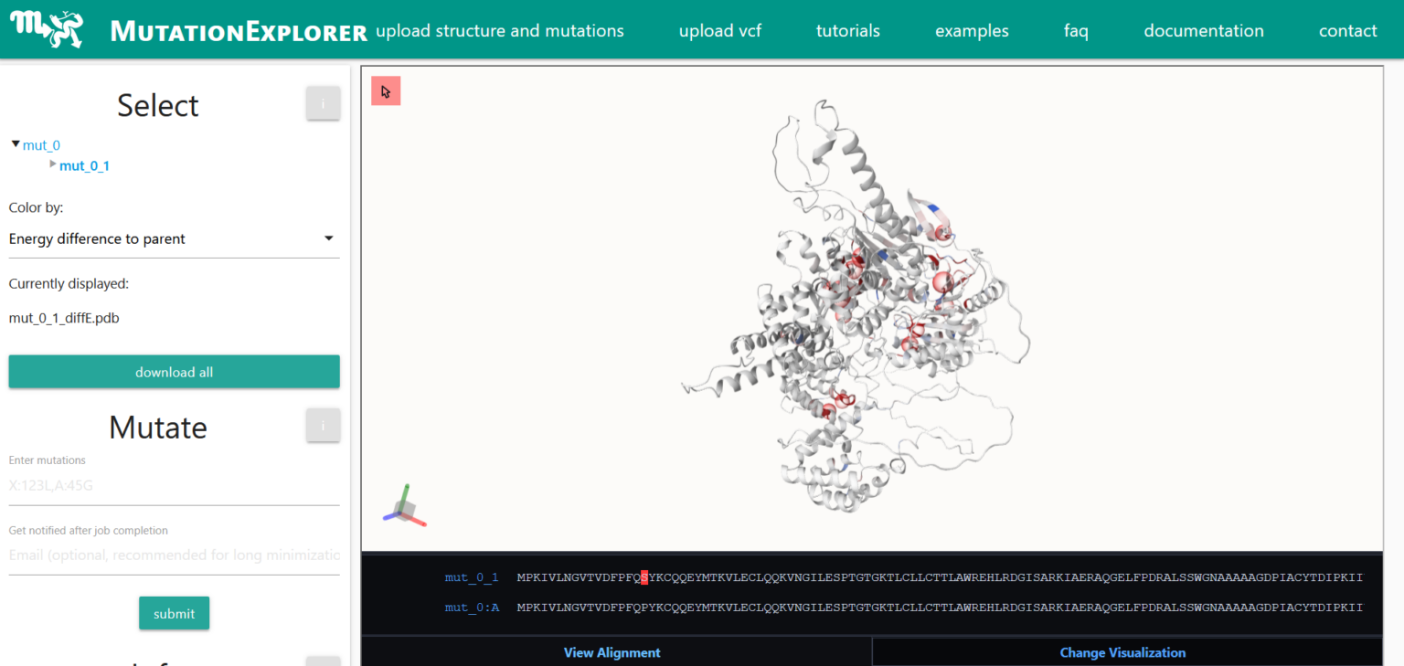Switch to Change Visualization

point(1122,652)
